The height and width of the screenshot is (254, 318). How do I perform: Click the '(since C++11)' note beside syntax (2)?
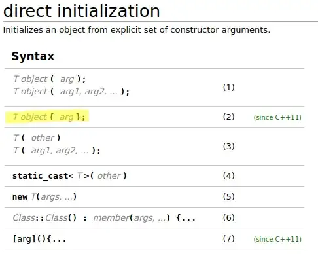tap(277, 117)
